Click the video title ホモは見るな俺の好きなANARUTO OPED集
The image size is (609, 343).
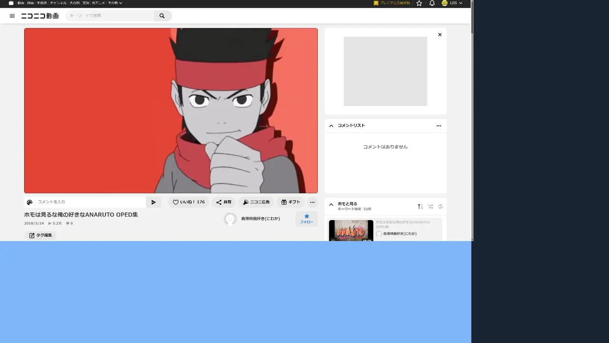[x=81, y=215]
